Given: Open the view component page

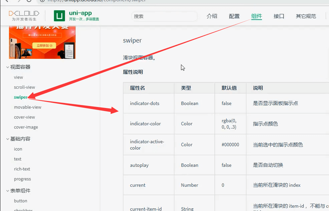Looking at the screenshot, I should point(18,77).
